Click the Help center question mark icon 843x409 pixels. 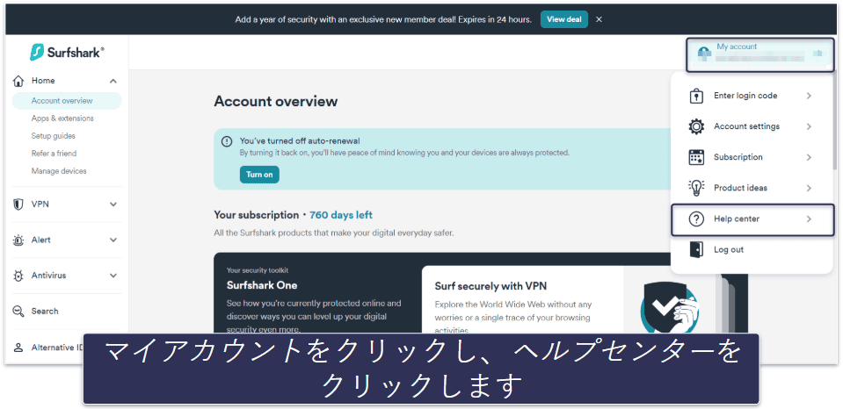696,219
